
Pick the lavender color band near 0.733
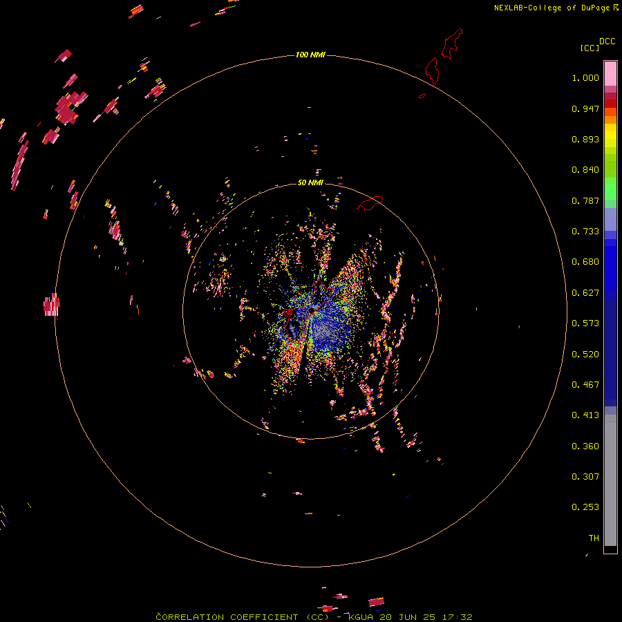click(x=610, y=219)
